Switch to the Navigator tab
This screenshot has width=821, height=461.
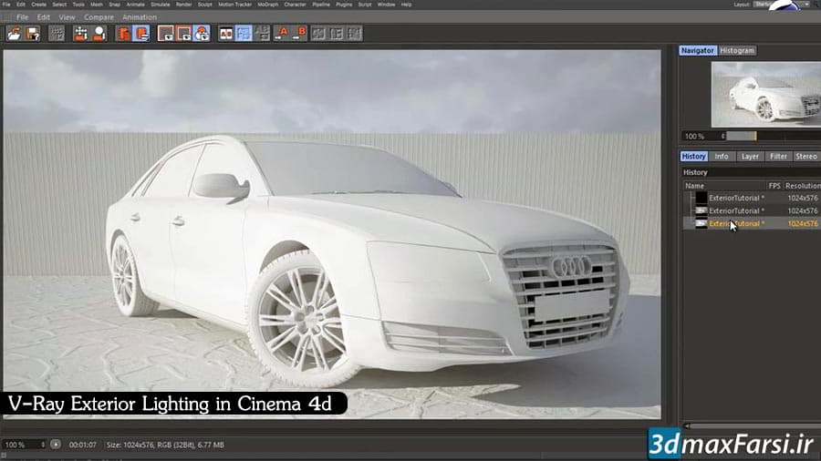pos(698,51)
